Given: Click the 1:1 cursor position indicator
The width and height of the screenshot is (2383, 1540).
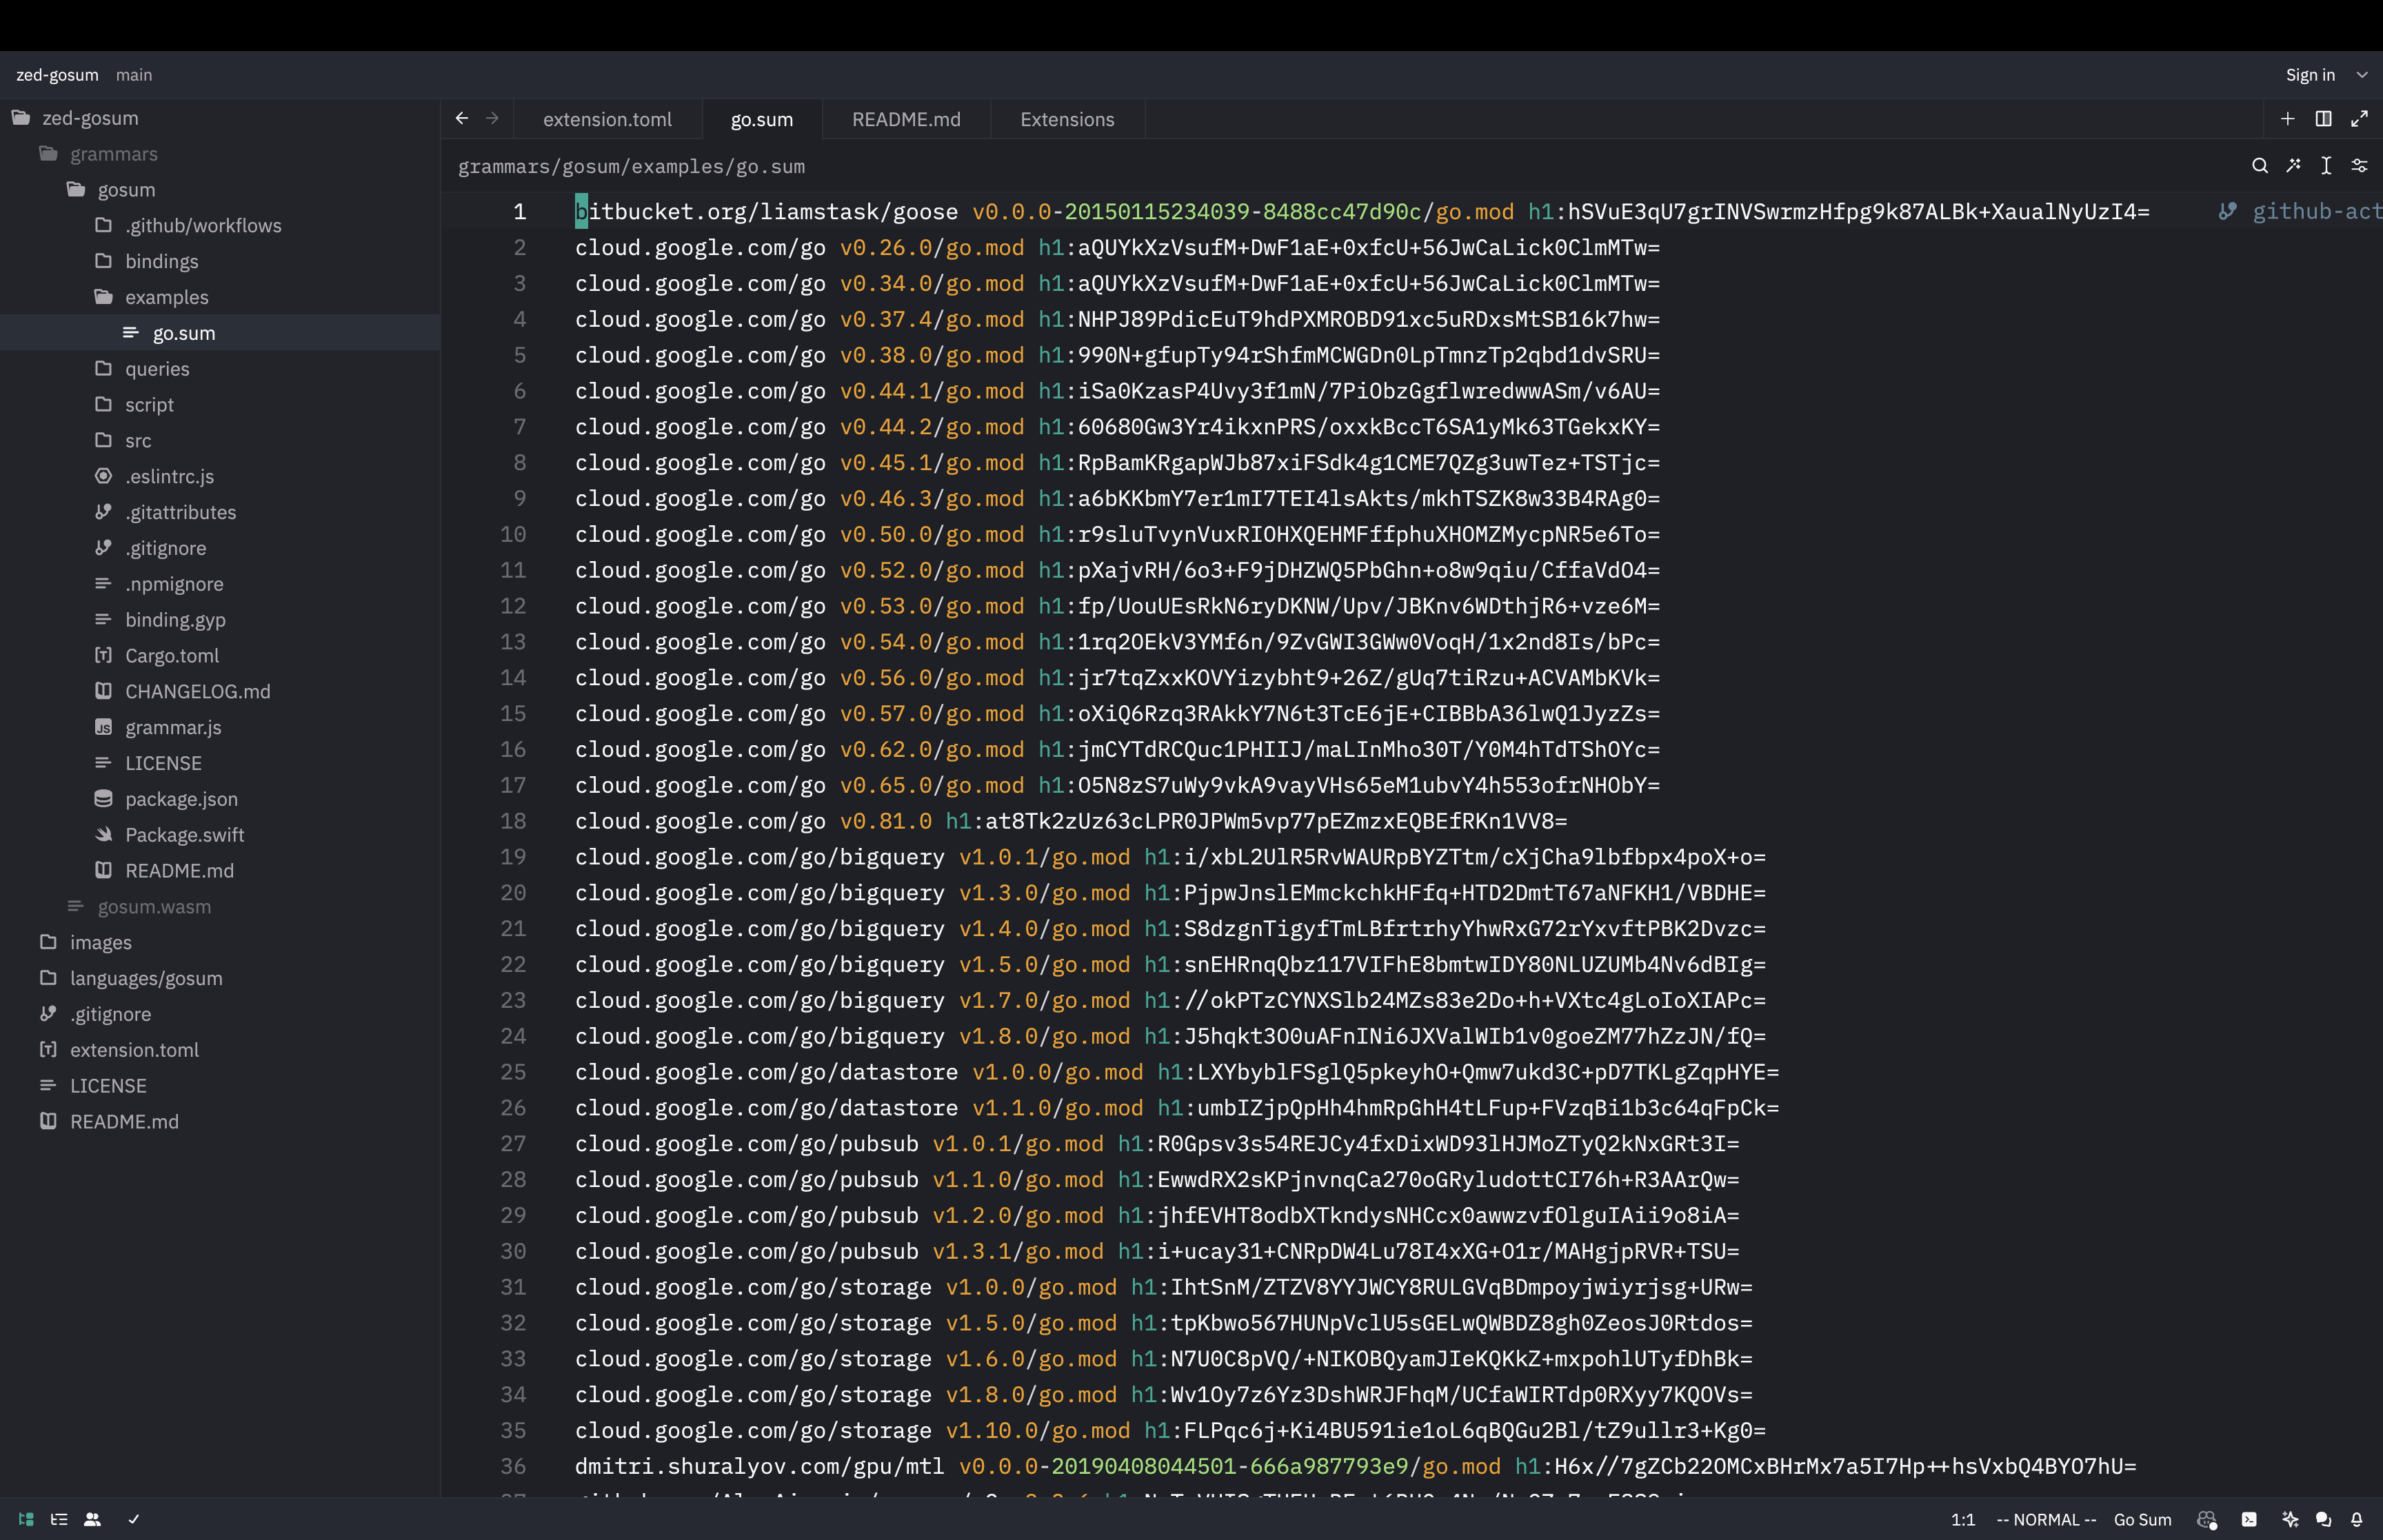Looking at the screenshot, I should pos(1963,1519).
